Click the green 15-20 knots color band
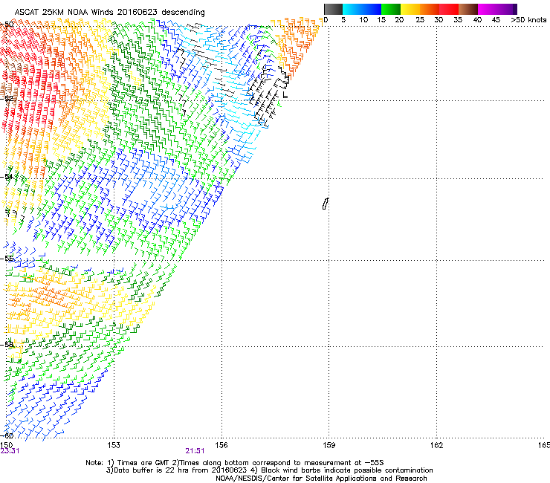 pos(391,9)
